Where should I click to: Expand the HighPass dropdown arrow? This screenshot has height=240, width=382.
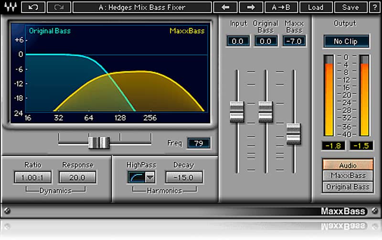(x=150, y=177)
